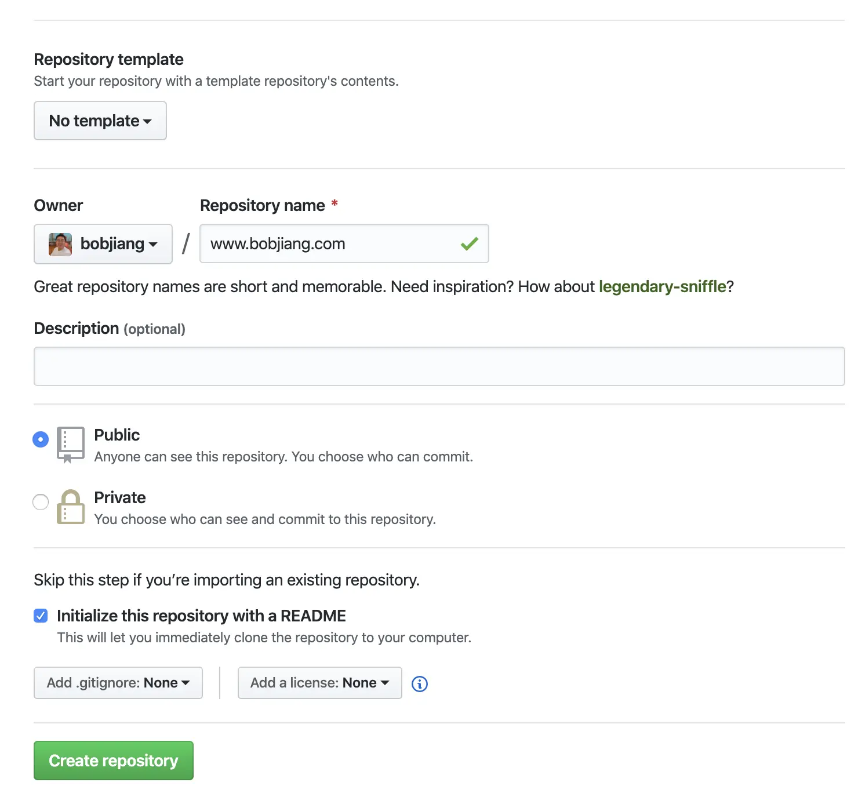Viewport: 858px width, 793px height.
Task: Open the 'Add a license: None' dropdown
Action: [319, 683]
